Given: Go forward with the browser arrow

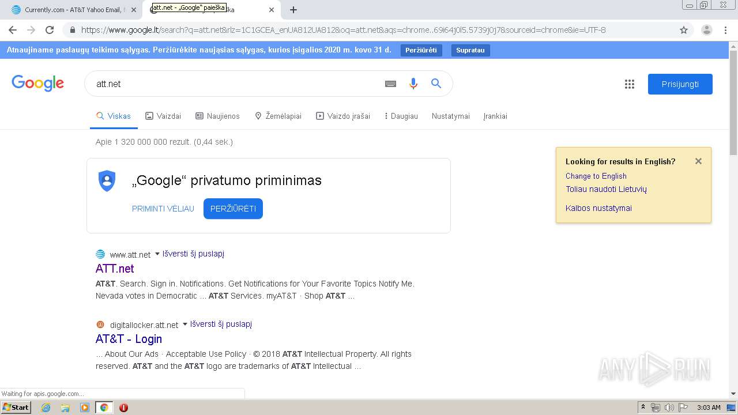Looking at the screenshot, I should click(x=31, y=30).
